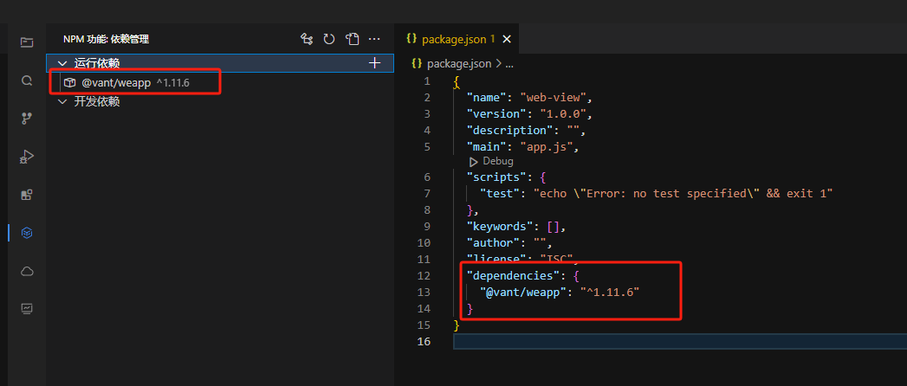Open the Search view in activity bar
This screenshot has height=386, width=907.
tap(27, 80)
